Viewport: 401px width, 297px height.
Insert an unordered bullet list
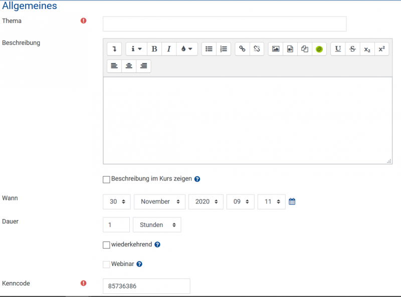pos(209,49)
